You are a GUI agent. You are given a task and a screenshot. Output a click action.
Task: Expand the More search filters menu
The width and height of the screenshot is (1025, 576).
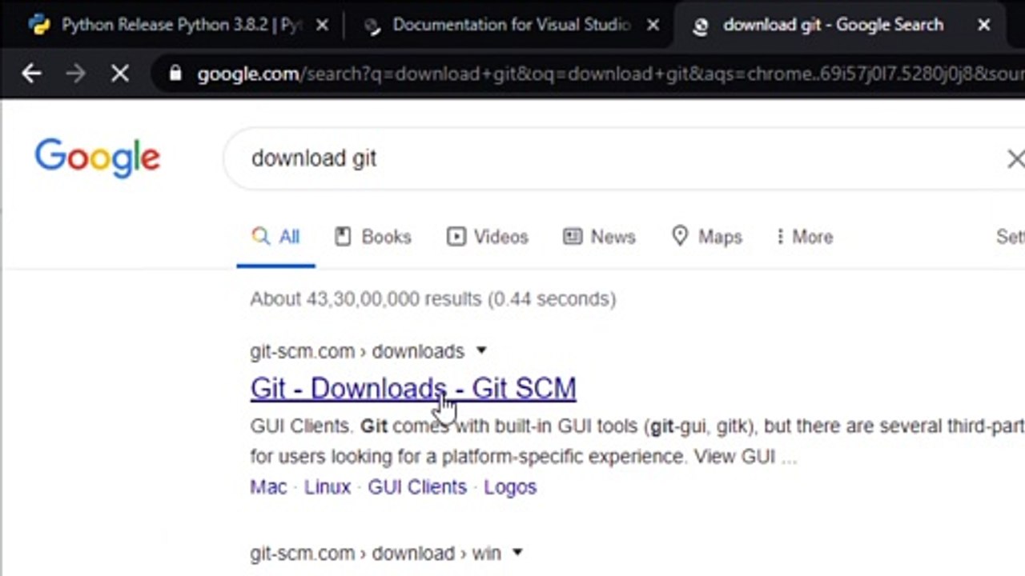tap(805, 237)
